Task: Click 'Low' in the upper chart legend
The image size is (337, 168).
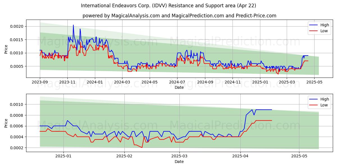Action: point(324,31)
